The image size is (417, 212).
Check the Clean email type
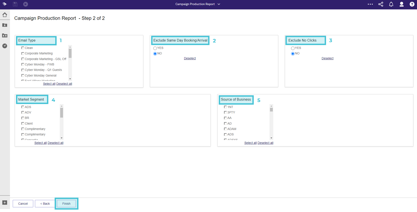coord(23,48)
